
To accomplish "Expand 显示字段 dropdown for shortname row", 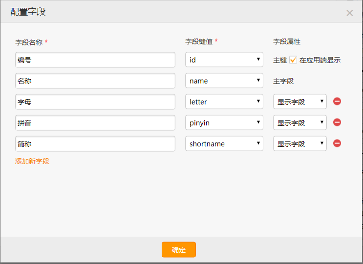I will pyautogui.click(x=300, y=143).
